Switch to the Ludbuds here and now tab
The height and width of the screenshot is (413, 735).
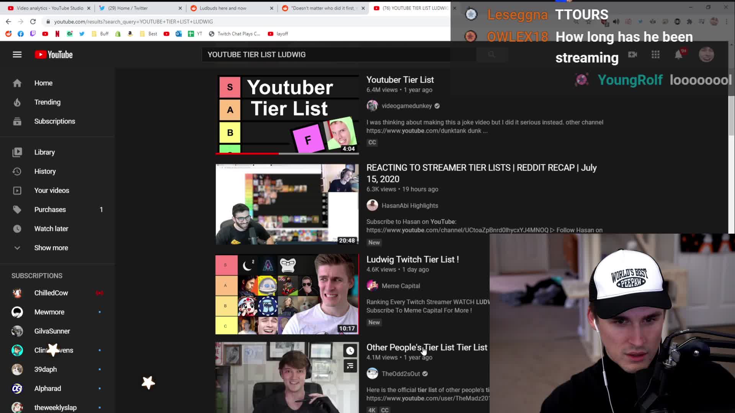[x=223, y=8]
